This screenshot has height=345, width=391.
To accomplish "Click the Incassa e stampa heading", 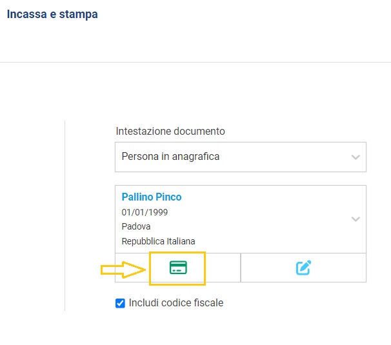I will click(52, 14).
